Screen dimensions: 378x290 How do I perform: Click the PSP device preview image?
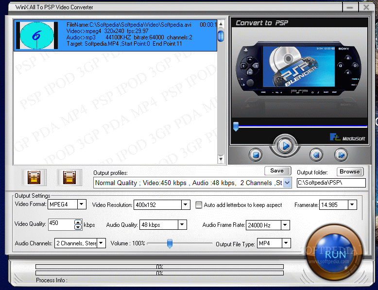click(x=298, y=68)
